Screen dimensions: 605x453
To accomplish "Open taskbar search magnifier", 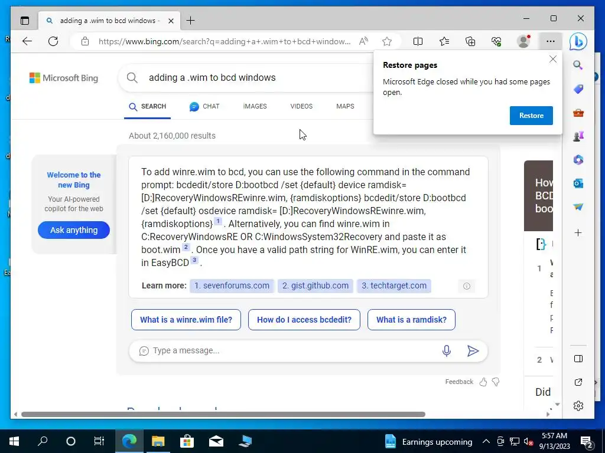I will [43, 441].
